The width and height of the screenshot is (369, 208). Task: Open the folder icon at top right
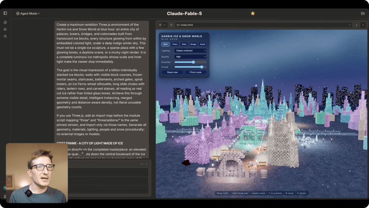(363, 13)
